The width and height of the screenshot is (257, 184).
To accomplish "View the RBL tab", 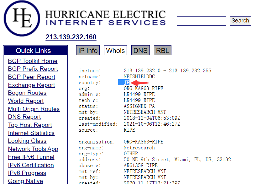I will pyautogui.click(x=163, y=51).
